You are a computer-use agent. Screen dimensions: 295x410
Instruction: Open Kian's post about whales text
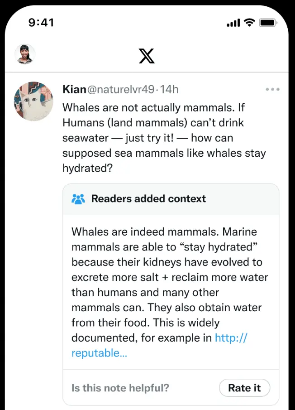coord(164,138)
